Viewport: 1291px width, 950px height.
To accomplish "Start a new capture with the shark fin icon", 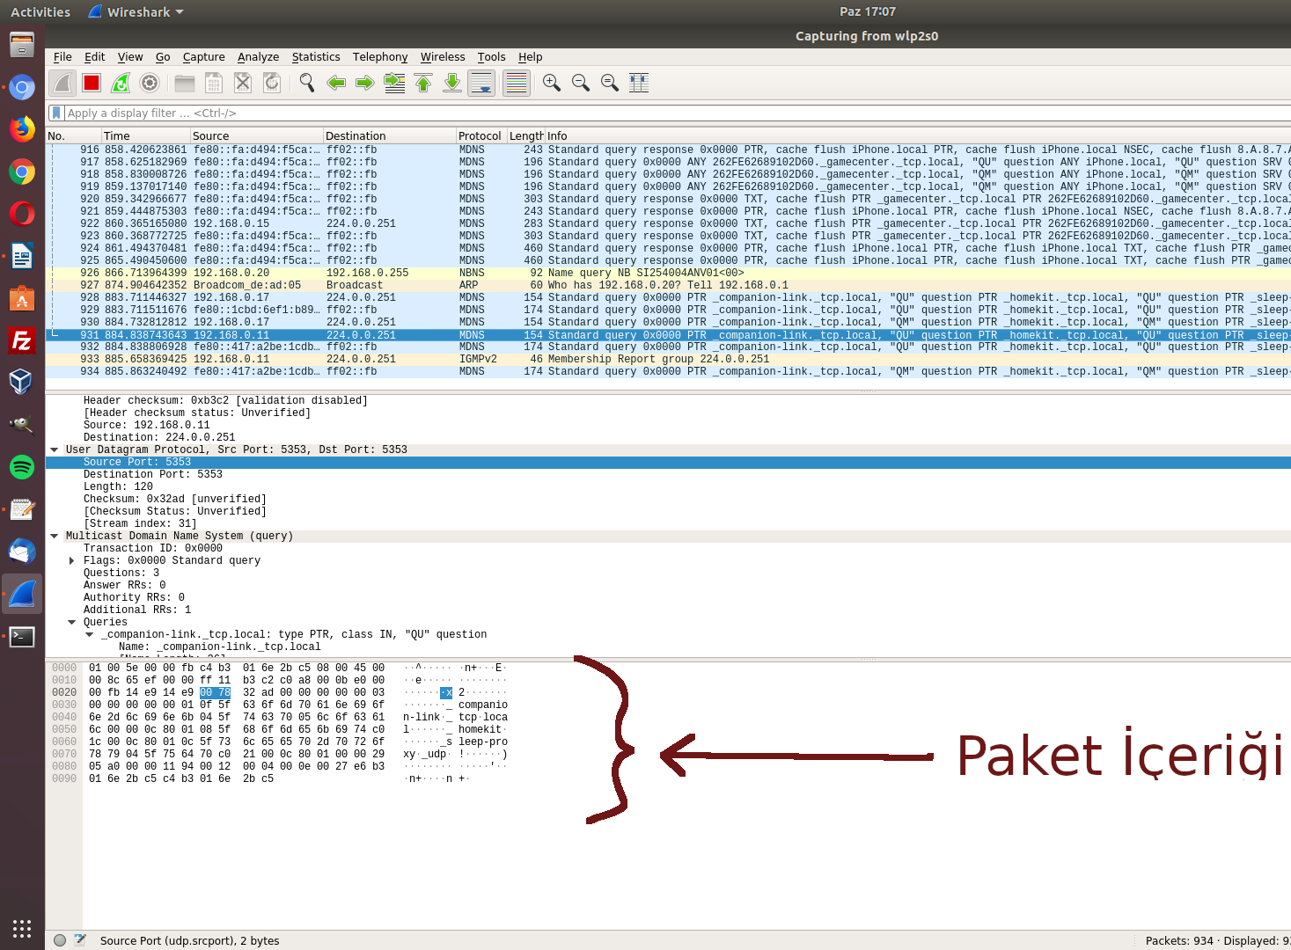I will point(62,83).
